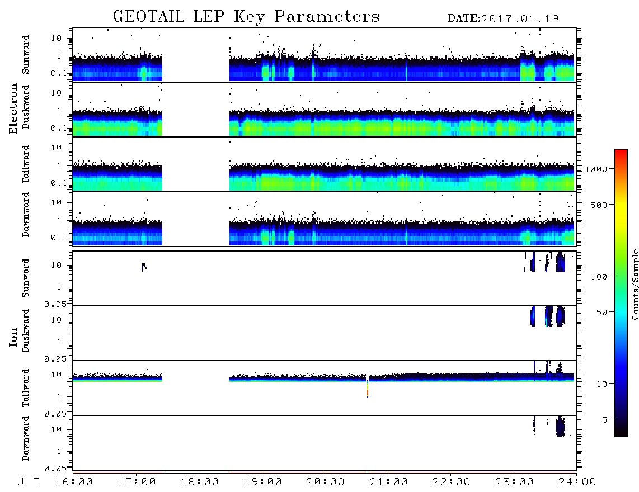This screenshot has width=639, height=492.
Task: Click the color bar's 10 tick label
Action: click(x=602, y=384)
